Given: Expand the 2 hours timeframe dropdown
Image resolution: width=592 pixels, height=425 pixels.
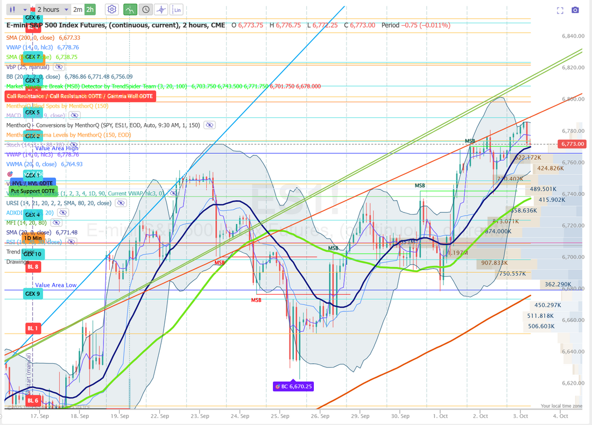Looking at the screenshot, I should pos(52,10).
